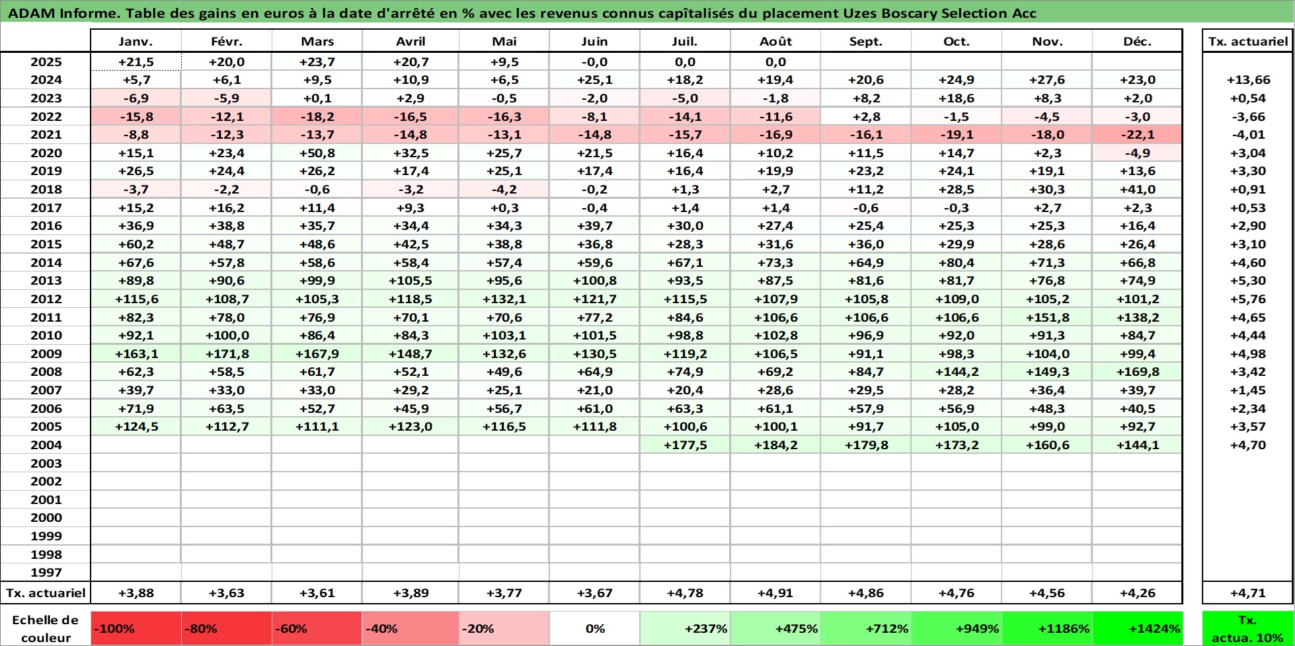This screenshot has width=1295, height=646.
Task: Click the +237% pale green swatch
Action: (x=685, y=628)
